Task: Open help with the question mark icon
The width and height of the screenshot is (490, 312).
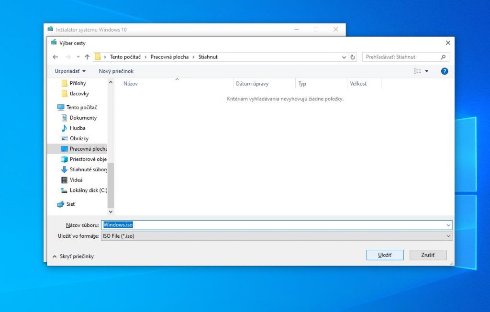Action: 445,71
